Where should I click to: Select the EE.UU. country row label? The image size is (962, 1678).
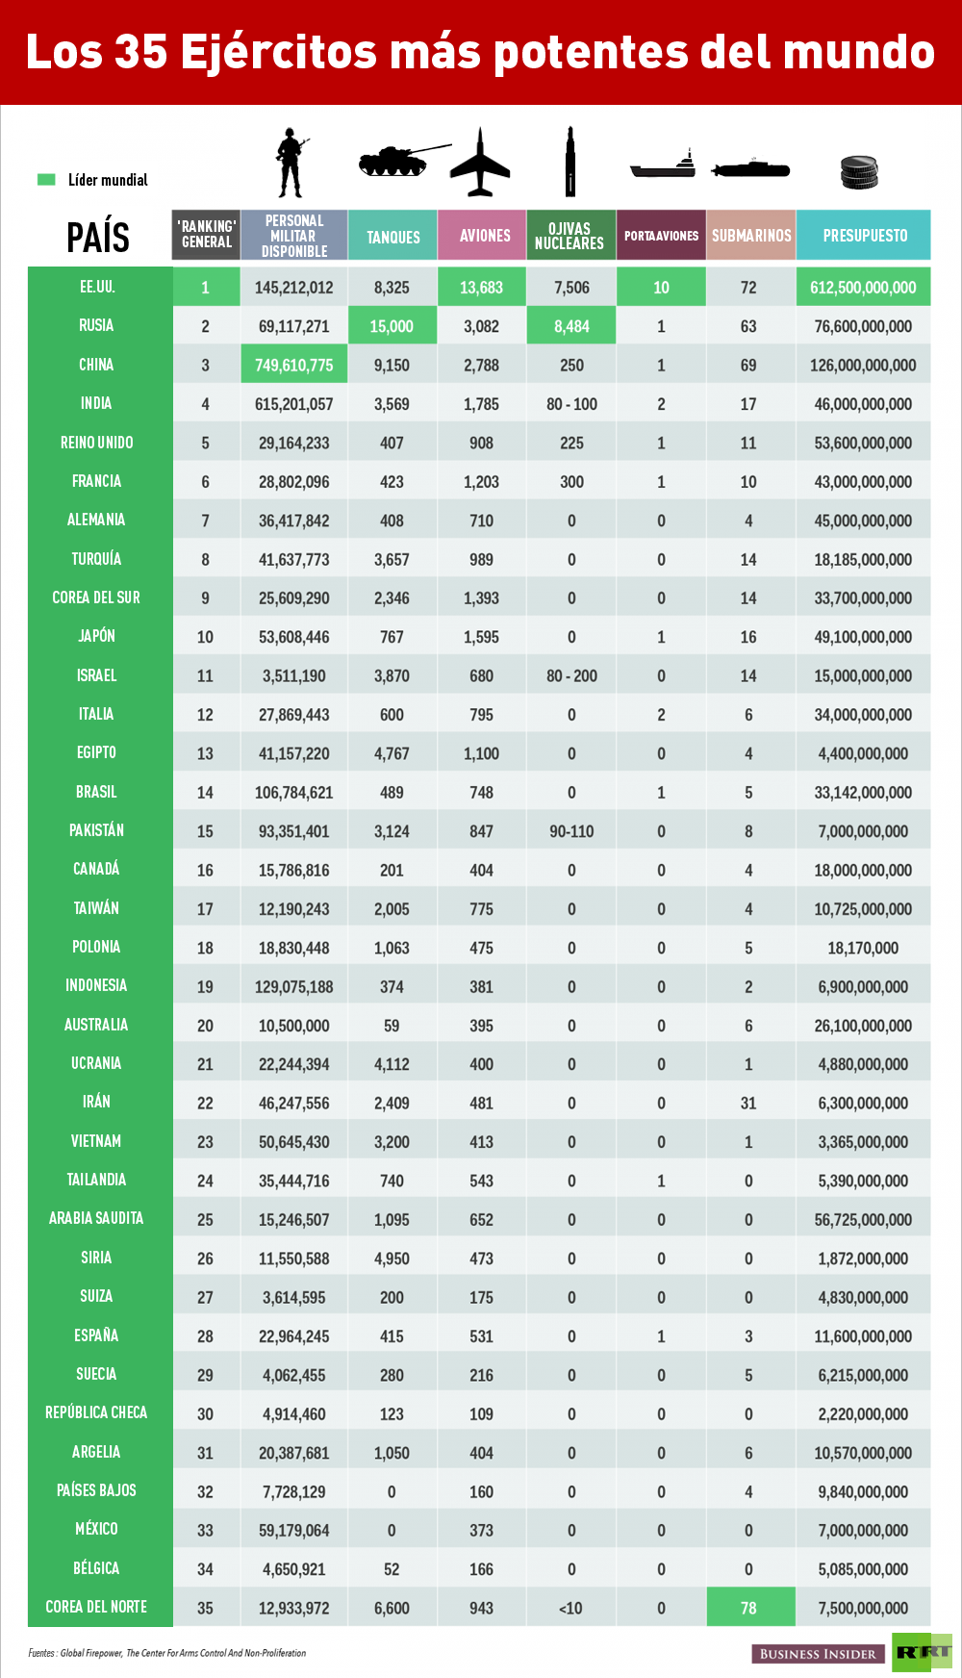coord(98,287)
